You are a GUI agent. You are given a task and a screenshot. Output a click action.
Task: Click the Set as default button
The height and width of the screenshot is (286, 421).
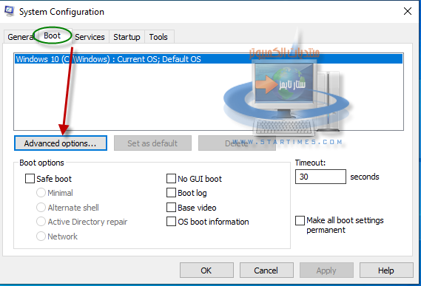[x=152, y=143]
